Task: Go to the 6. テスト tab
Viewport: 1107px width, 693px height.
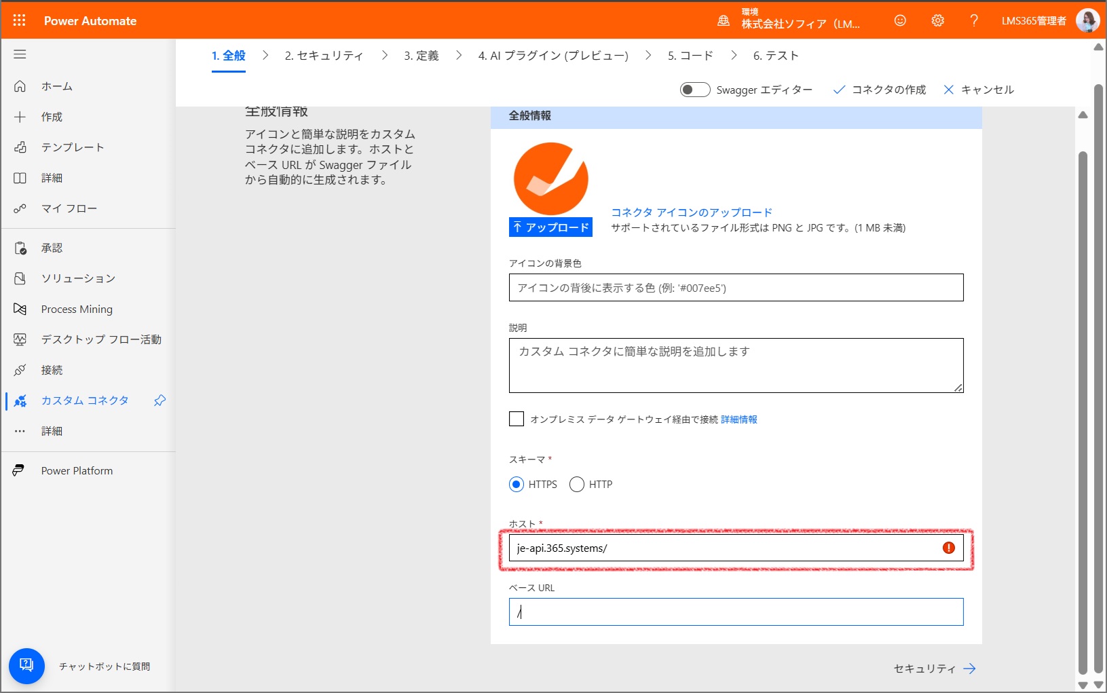Action: tap(776, 56)
